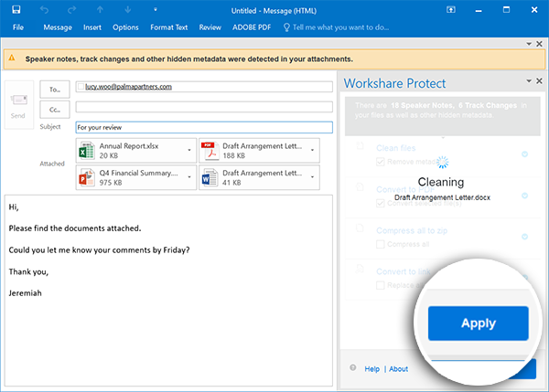Expand the Clean files section chevron
Screen dimensions: 549x392
524,154
